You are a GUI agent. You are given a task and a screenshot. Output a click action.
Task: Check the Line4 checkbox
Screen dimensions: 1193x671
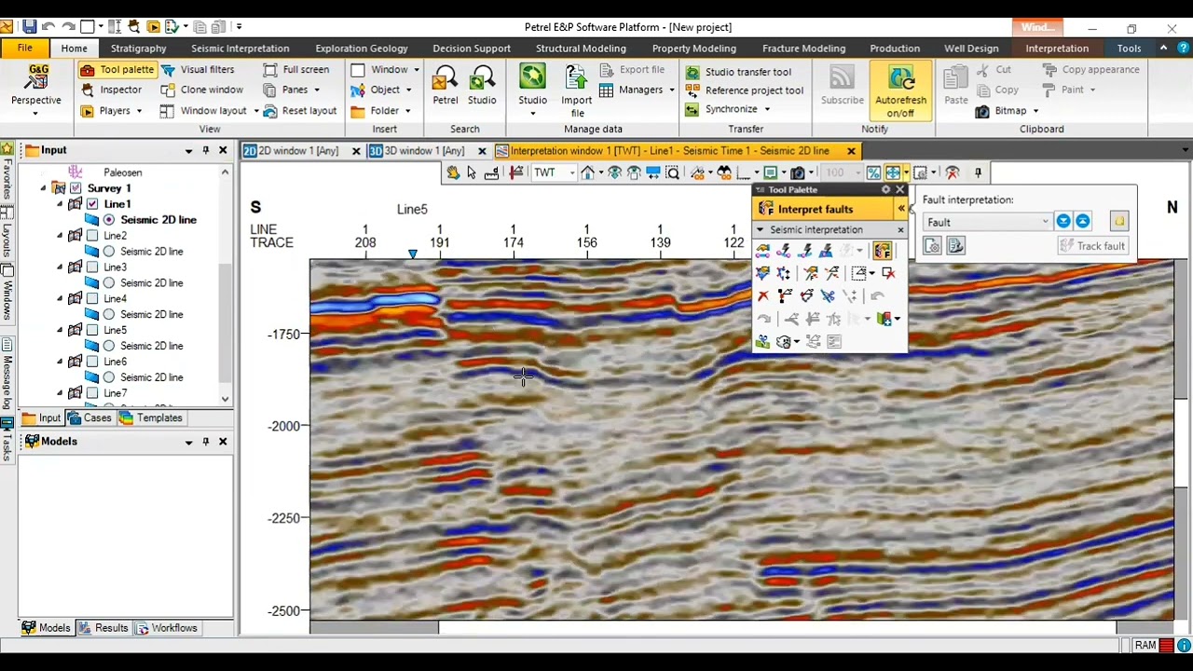[x=92, y=299]
